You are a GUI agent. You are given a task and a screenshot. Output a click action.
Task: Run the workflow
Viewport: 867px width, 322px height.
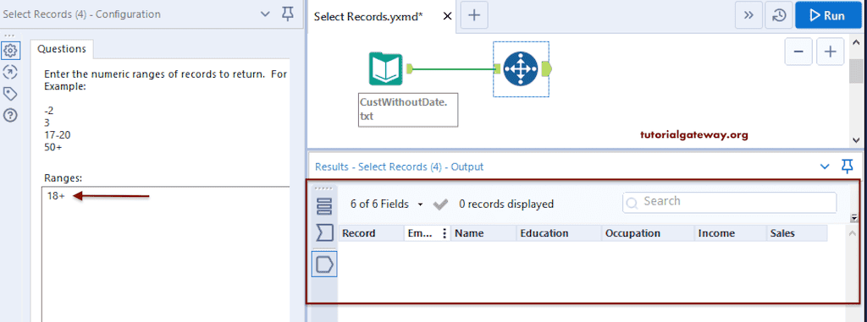pyautogui.click(x=828, y=15)
